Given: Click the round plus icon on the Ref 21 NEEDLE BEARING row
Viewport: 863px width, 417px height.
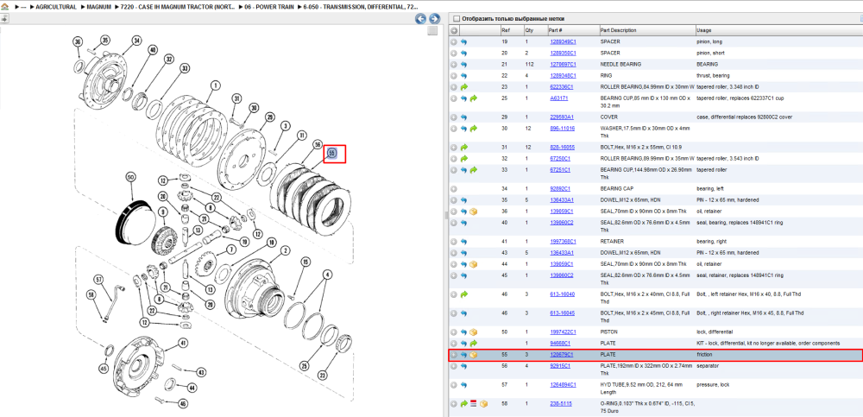Looking at the screenshot, I should click(454, 65).
